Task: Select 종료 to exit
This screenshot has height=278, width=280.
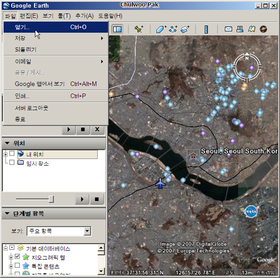Action: pyautogui.click(x=56, y=119)
